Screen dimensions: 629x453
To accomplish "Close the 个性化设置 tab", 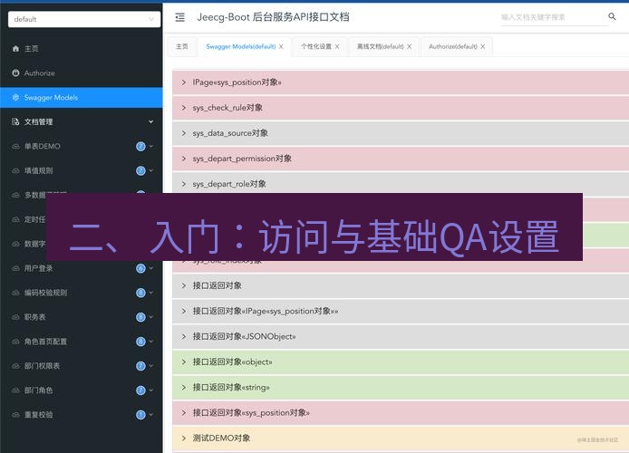I will coord(337,46).
